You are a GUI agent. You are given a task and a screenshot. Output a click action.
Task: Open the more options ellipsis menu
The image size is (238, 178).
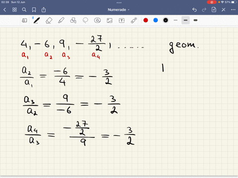pos(233,10)
